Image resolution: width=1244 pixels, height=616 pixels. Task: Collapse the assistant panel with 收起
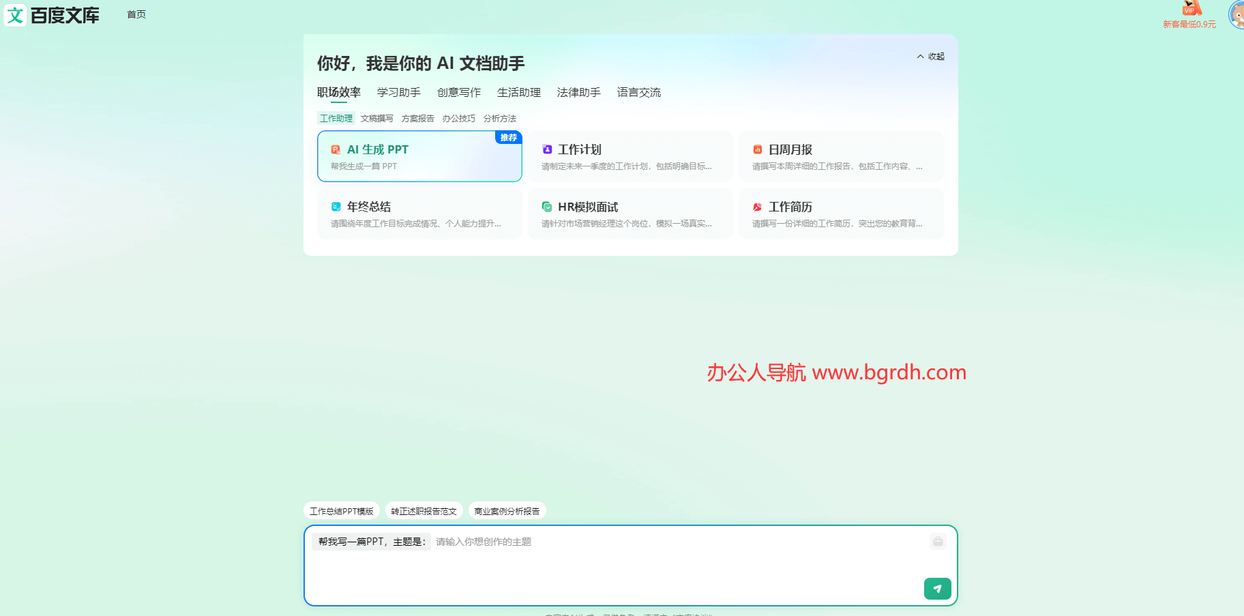tap(931, 57)
